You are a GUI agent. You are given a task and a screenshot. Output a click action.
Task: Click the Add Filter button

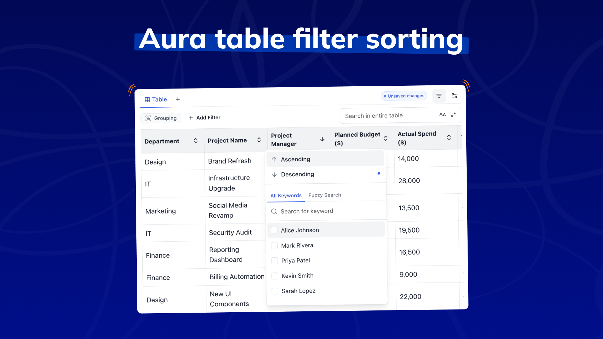(x=205, y=118)
